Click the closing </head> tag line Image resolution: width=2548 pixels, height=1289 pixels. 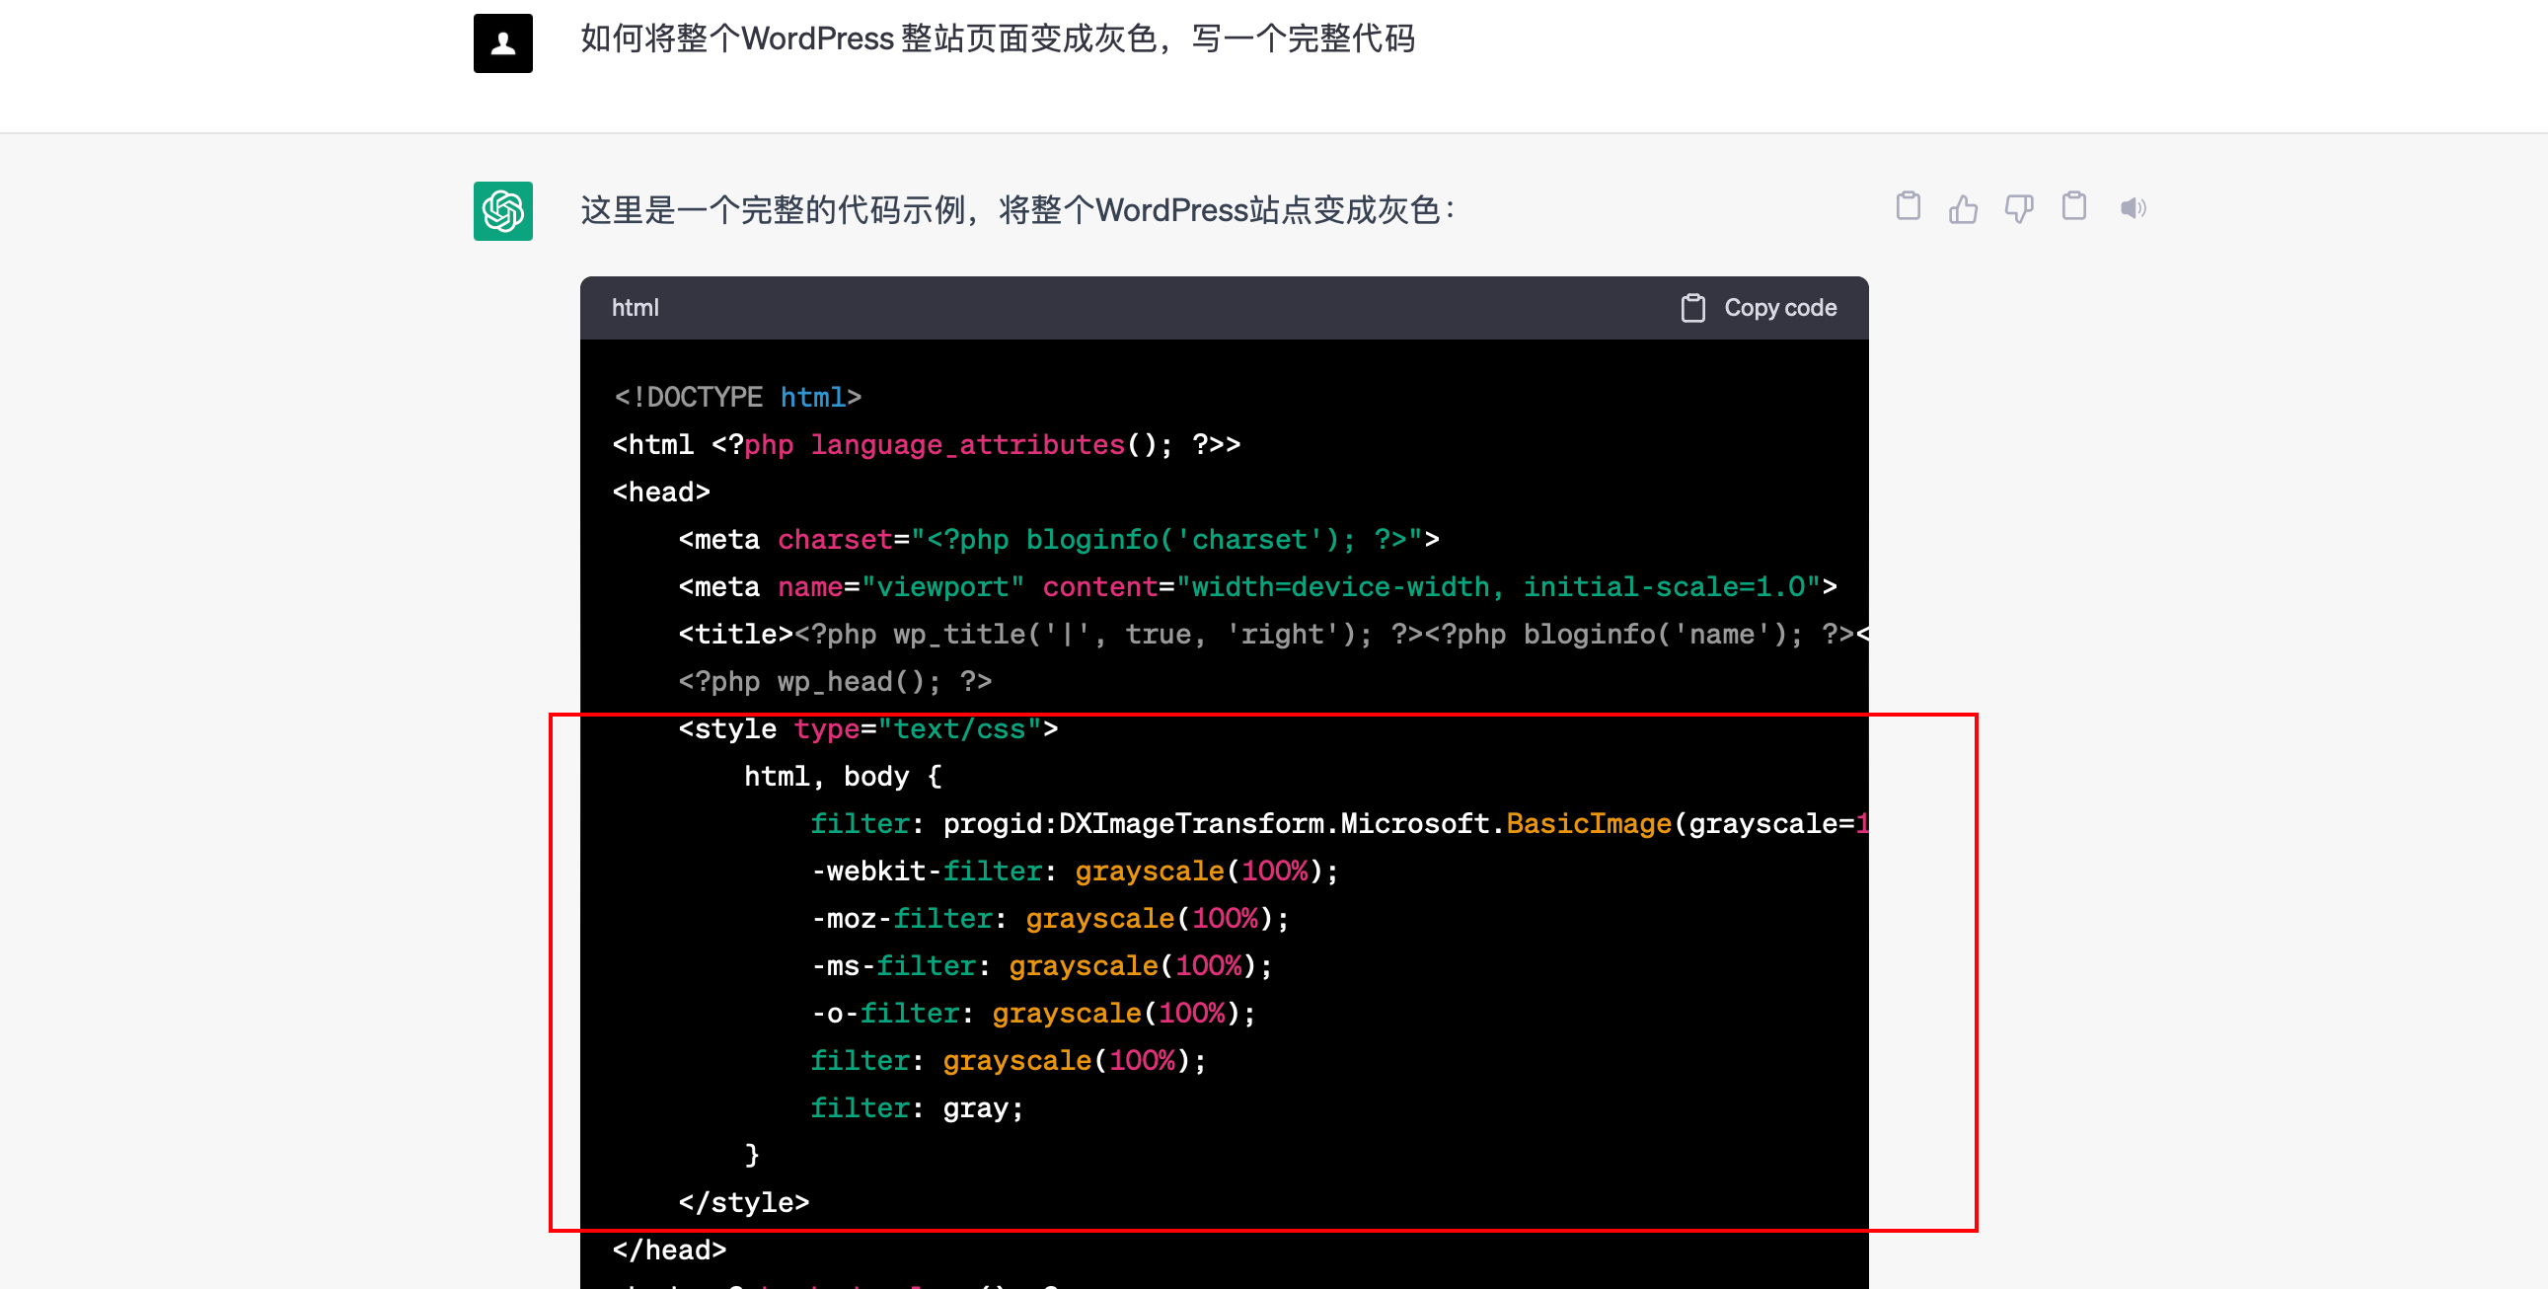click(670, 1251)
